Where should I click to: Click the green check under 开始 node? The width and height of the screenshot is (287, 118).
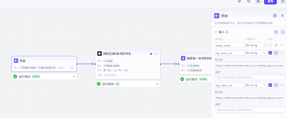click(x=15, y=77)
